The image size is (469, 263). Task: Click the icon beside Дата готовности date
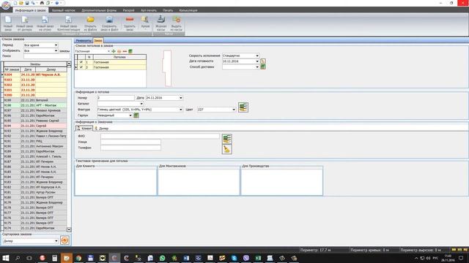(263, 61)
